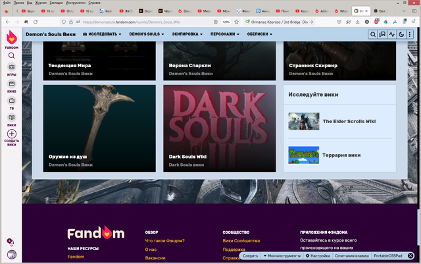Open the Файл menu

point(7,3)
